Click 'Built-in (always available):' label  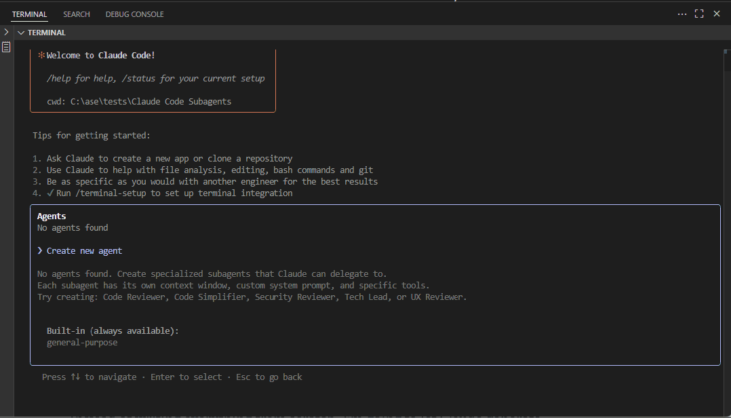click(113, 330)
